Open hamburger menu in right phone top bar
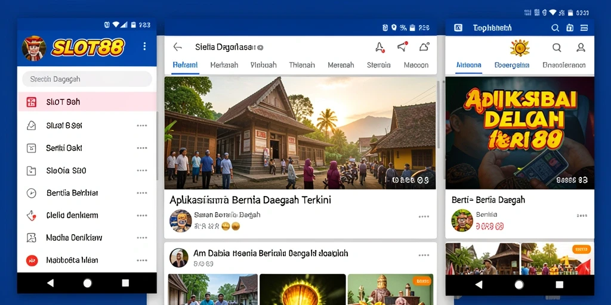This screenshot has height=305, width=611. (x=584, y=27)
